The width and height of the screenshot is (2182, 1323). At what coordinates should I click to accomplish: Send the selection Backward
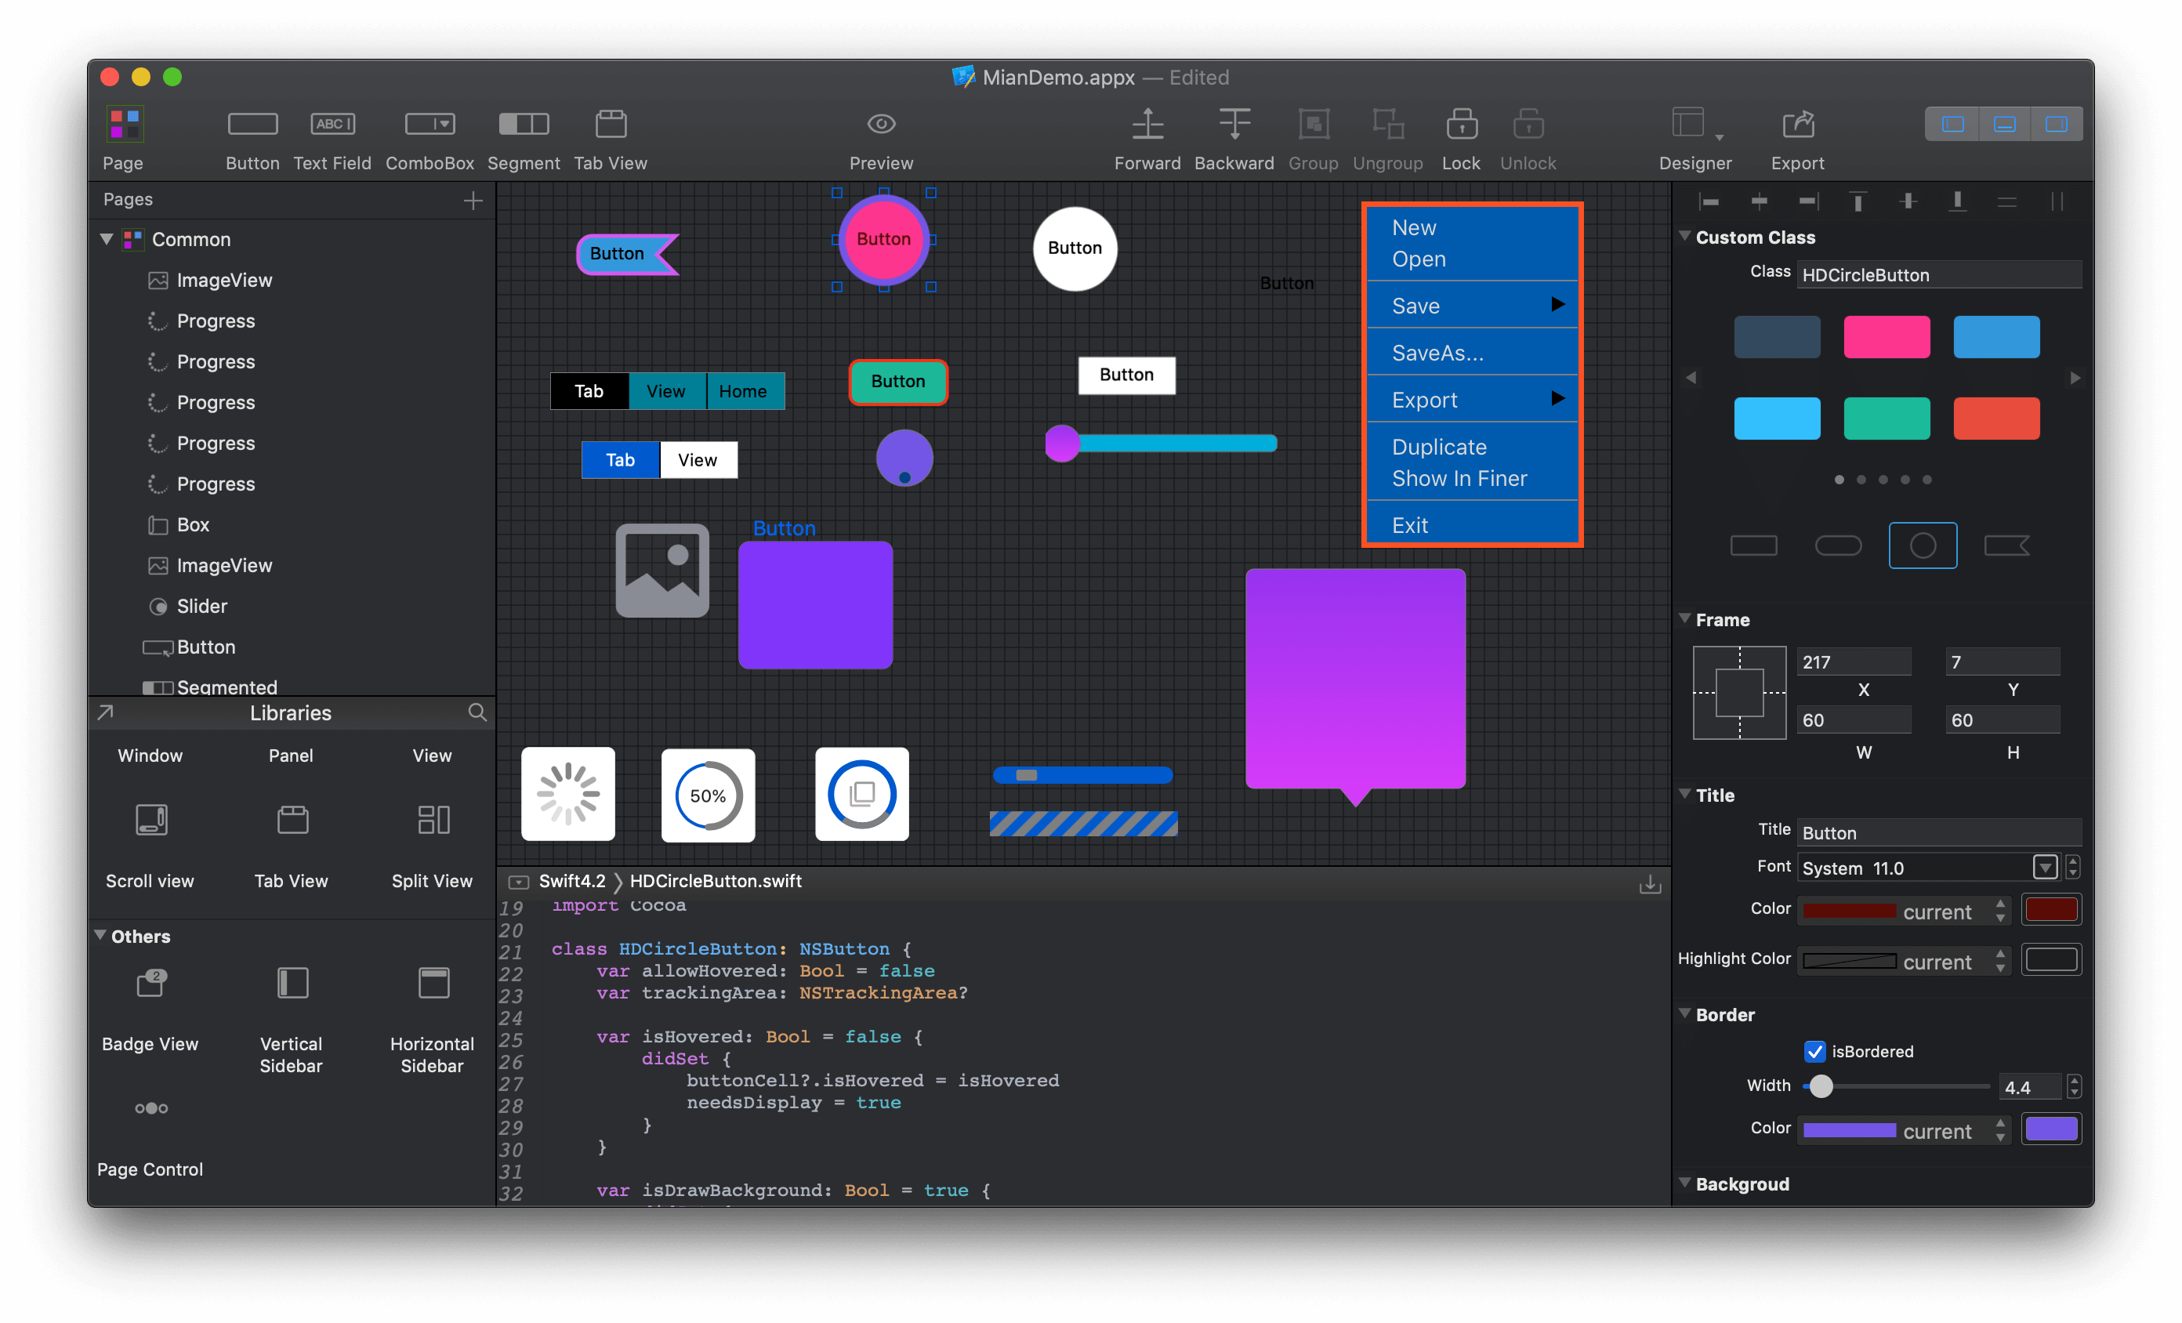tap(1234, 124)
